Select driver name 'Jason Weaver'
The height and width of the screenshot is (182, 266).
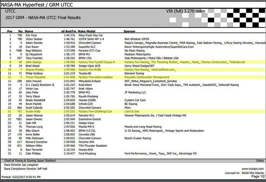point(34,115)
